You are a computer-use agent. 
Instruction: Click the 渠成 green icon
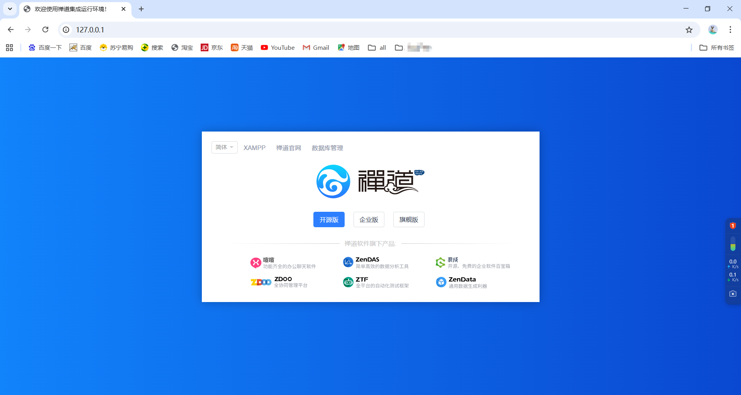(440, 263)
